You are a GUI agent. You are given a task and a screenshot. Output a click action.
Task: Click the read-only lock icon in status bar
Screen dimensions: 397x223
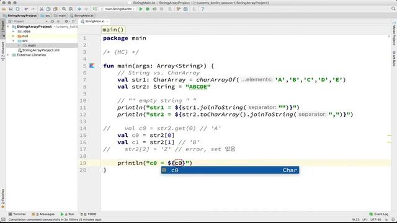[x=386, y=220]
